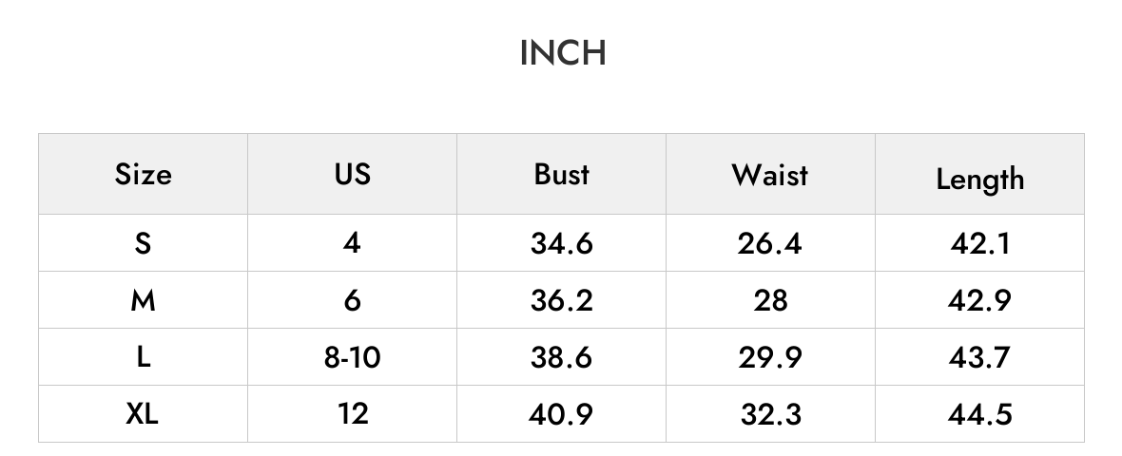This screenshot has height=456, width=1122.
Task: Click the length value 44.5
Action: pyautogui.click(x=979, y=414)
